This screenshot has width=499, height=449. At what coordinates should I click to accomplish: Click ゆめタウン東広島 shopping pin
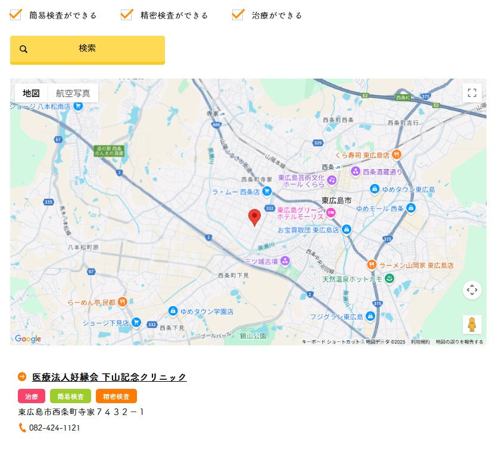pos(375,189)
